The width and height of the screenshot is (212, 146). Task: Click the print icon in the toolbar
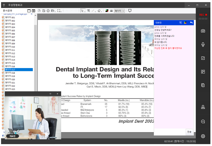tap(48, 11)
